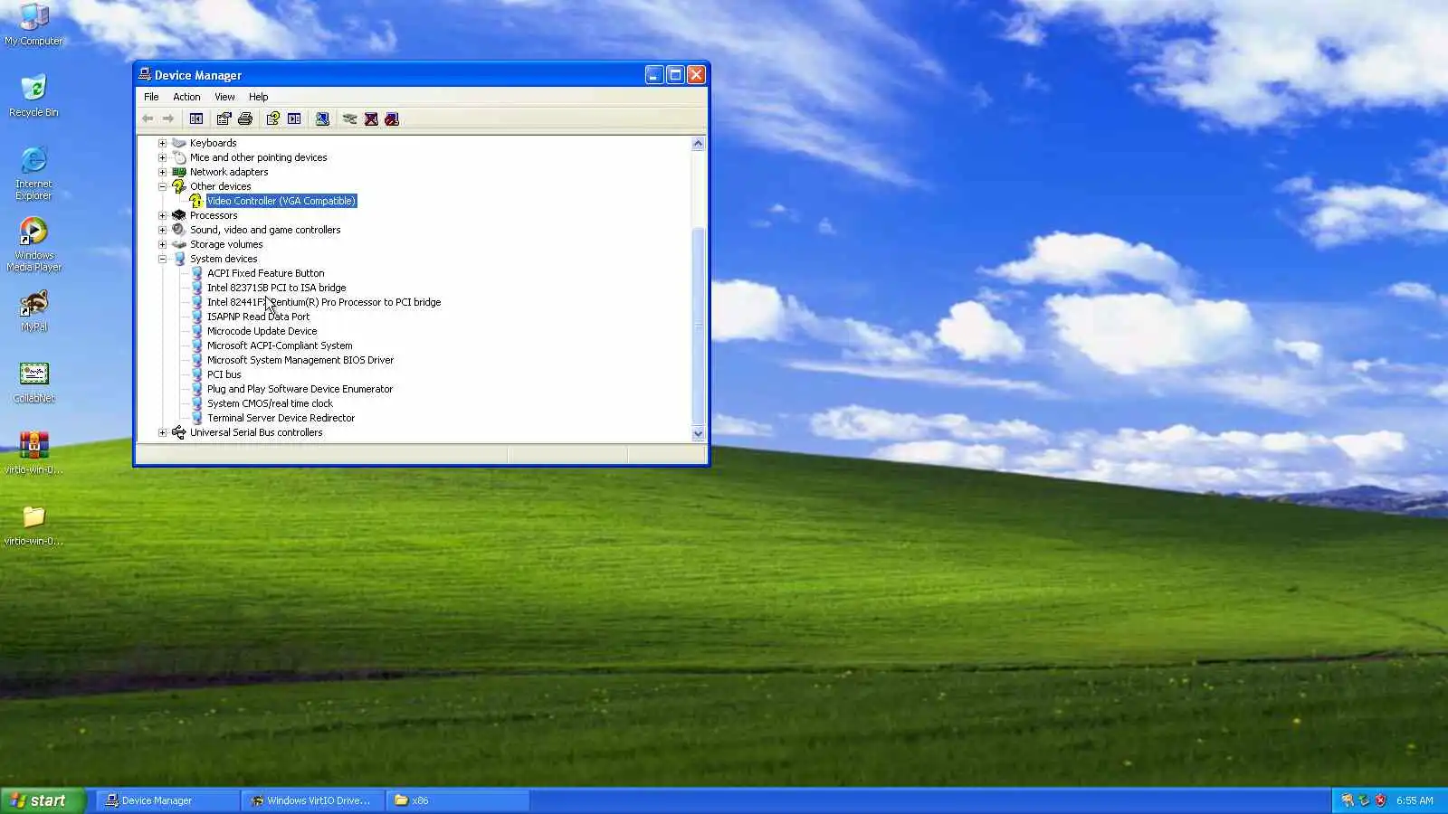Switch to Windows VirtIO Drive taskbar button

click(x=312, y=800)
